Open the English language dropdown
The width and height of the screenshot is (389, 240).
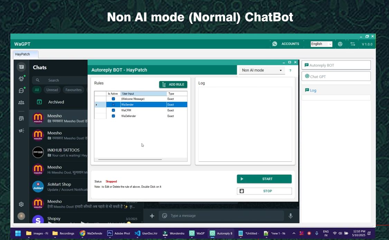tap(321, 44)
